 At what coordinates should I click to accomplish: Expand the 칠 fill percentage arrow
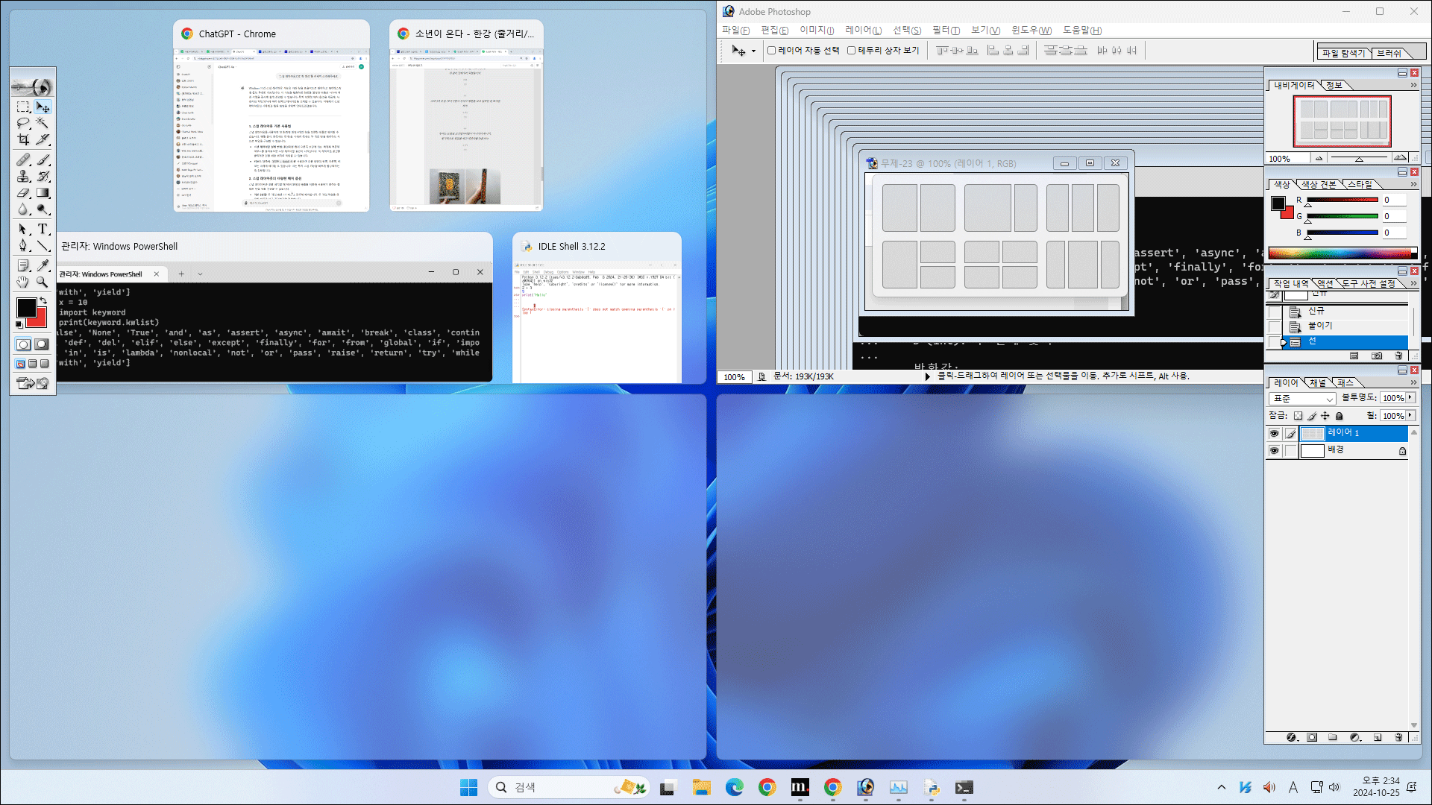(x=1410, y=415)
